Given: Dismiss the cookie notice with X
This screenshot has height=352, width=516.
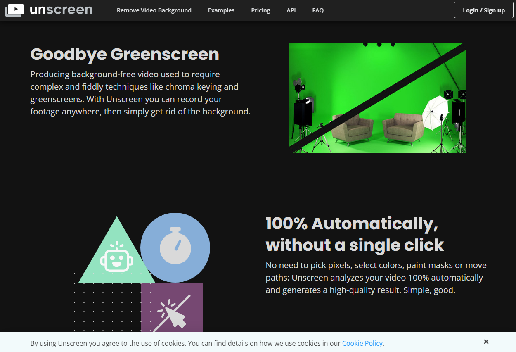Looking at the screenshot, I should point(486,342).
